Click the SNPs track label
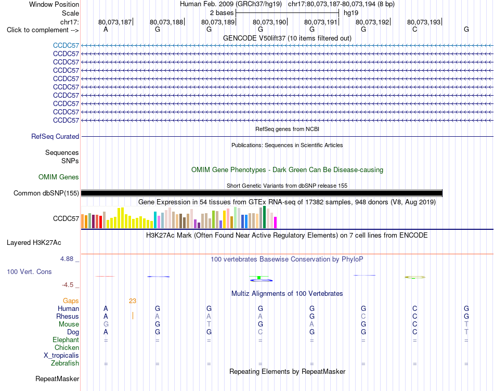 70,161
